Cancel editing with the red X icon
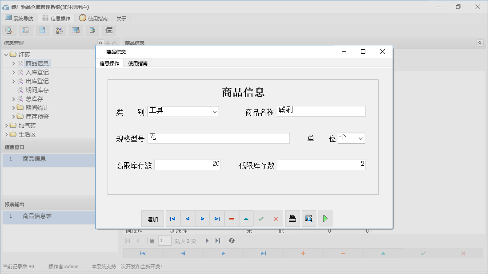The image size is (488, 274). click(275, 218)
